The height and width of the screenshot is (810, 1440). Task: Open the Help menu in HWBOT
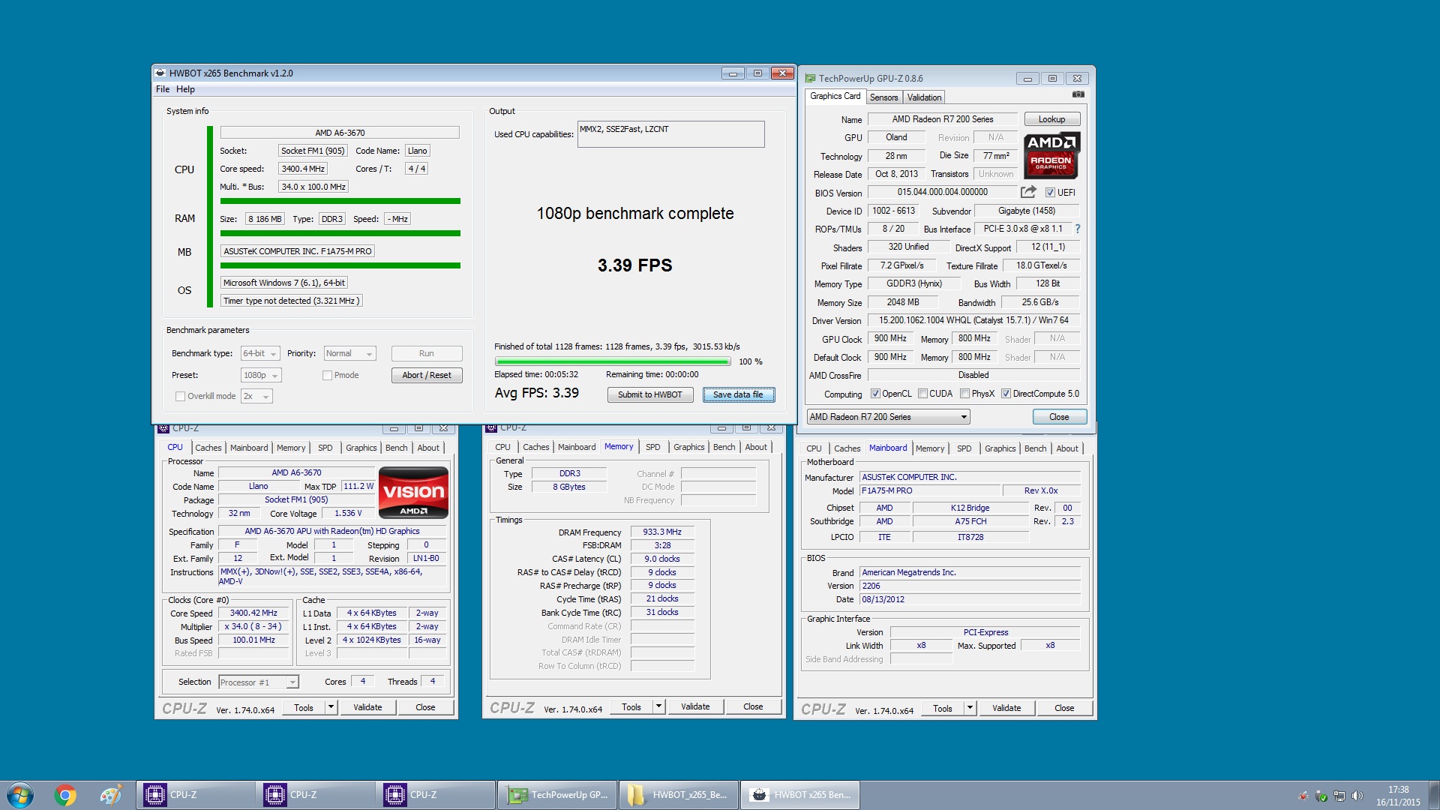(x=185, y=89)
